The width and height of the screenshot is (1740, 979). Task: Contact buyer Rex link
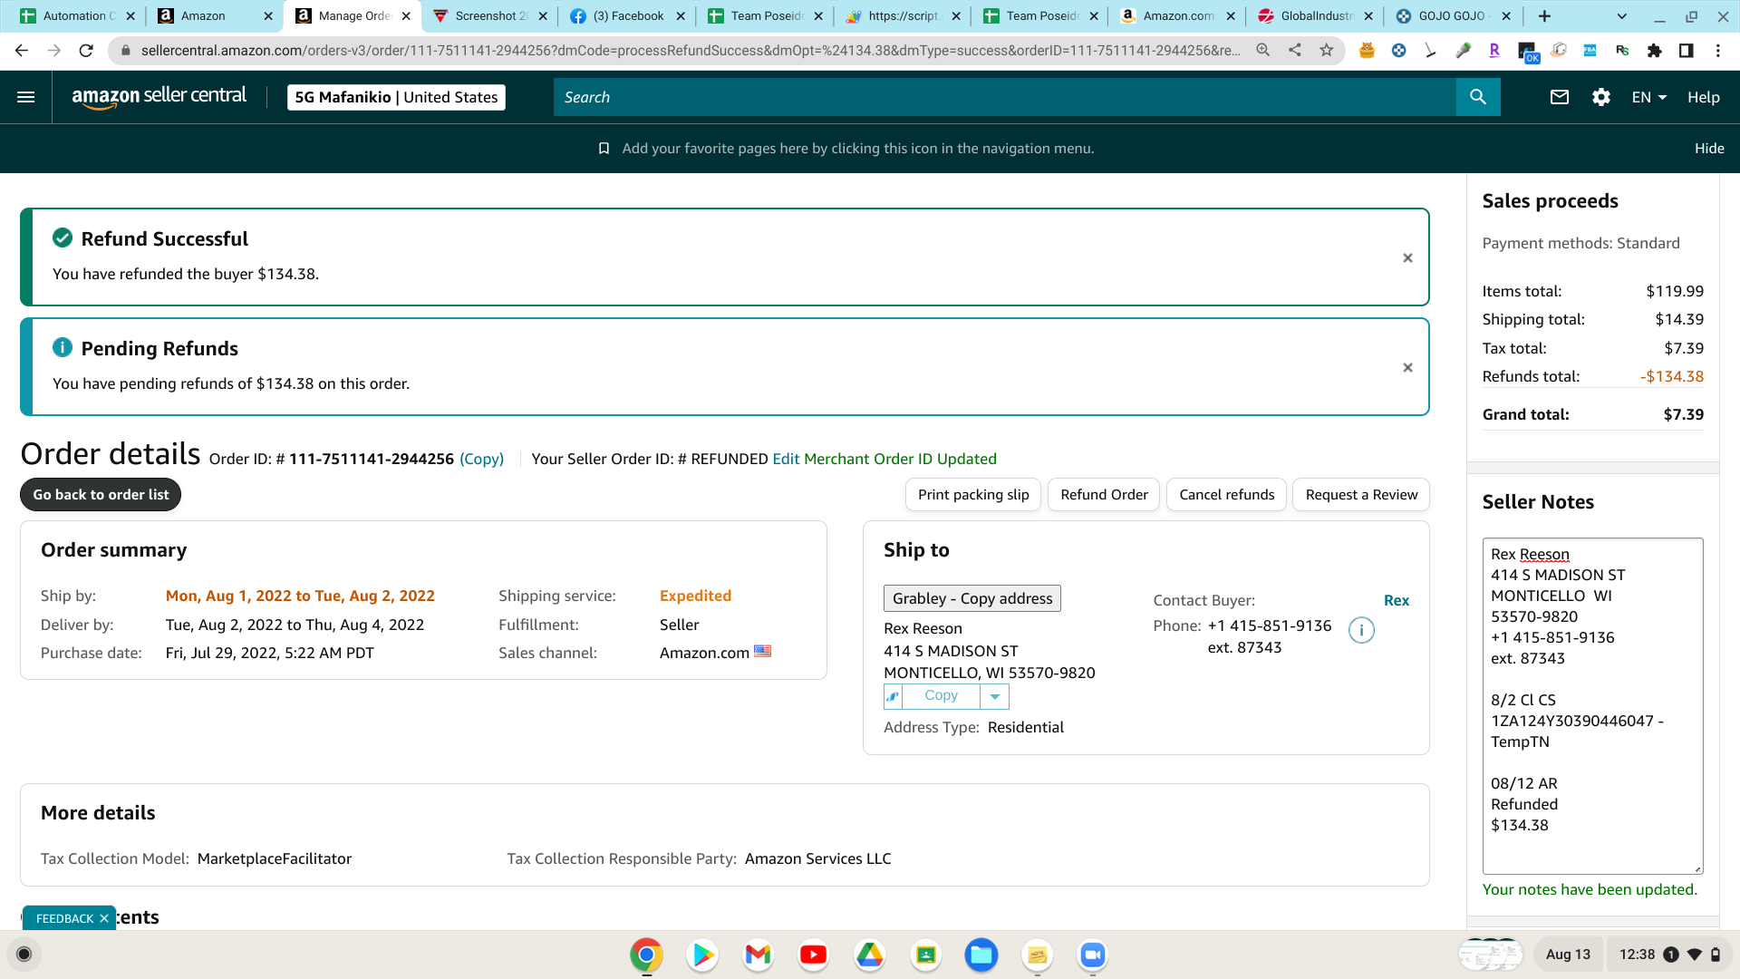tap(1397, 600)
